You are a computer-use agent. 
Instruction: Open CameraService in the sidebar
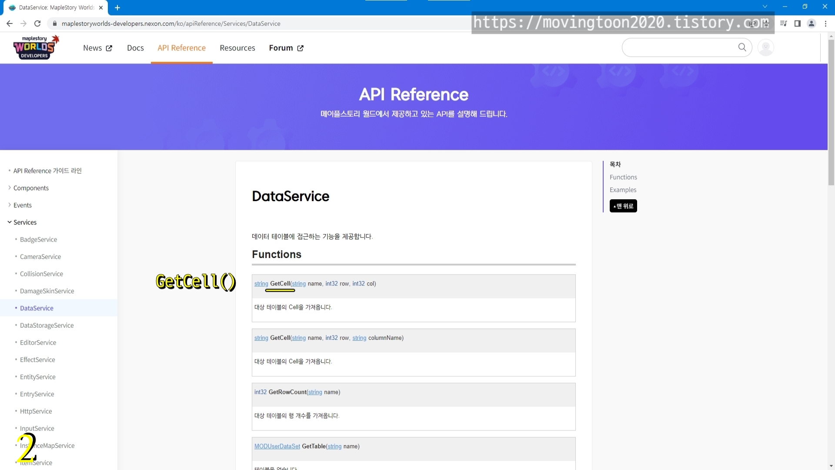[40, 257]
